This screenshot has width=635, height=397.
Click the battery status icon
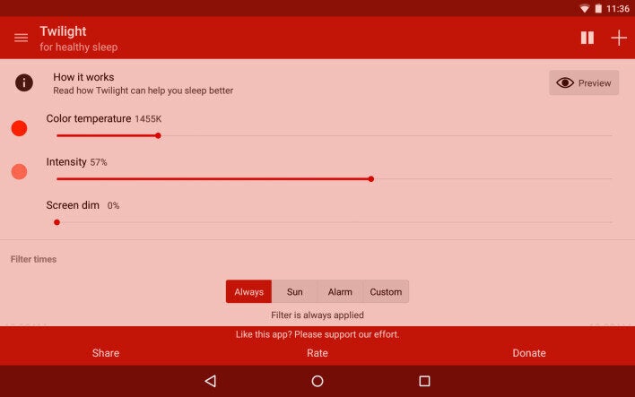(x=598, y=8)
